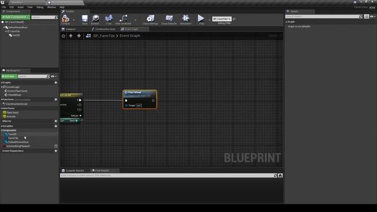Select PlantWheat event in My Blueprint
Image resolution: width=377 pixels, height=212 pixels.
(14, 95)
